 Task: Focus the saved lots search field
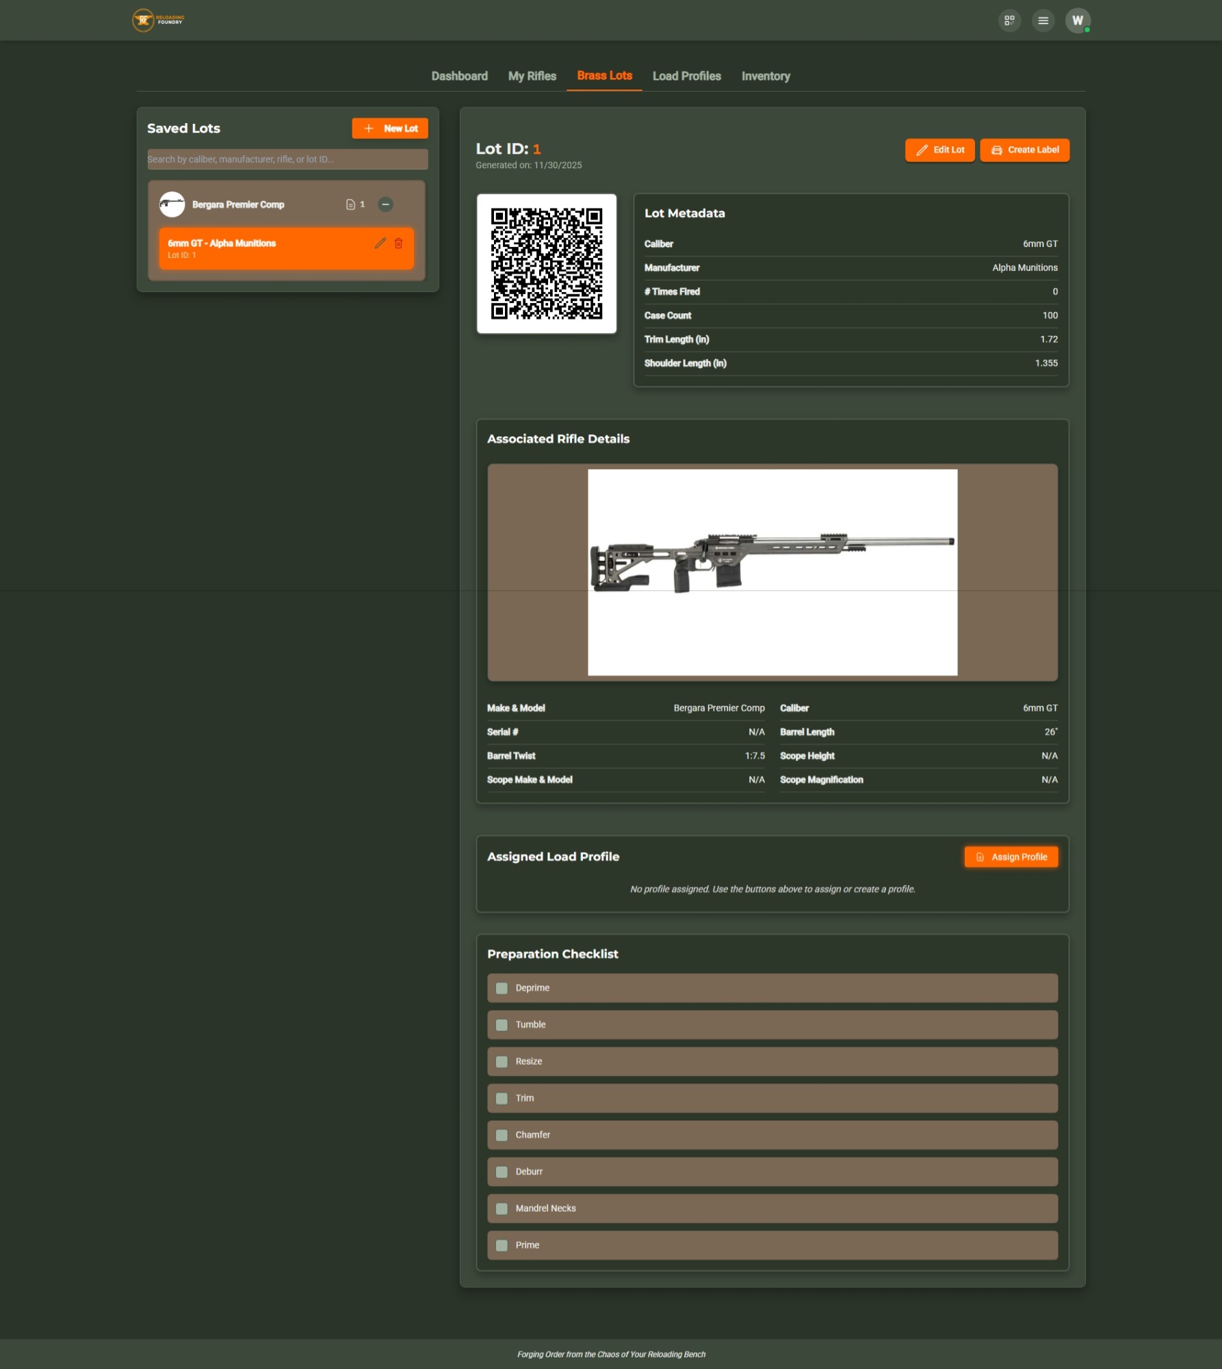[x=287, y=159]
